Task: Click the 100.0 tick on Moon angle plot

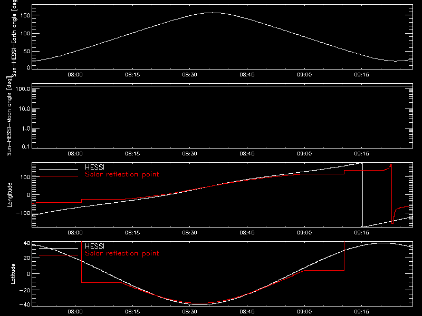Action: coord(23,88)
